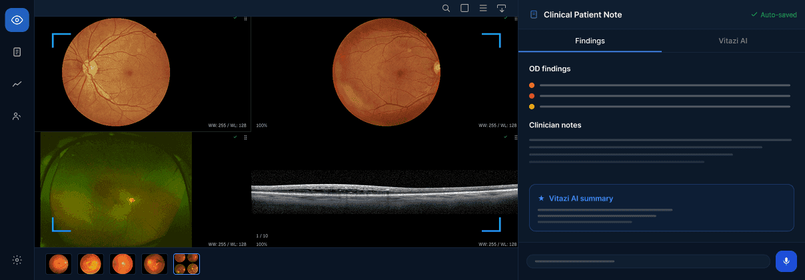Screen dimensions: 805x280
Task: Open the patients icon in sidebar
Action: pos(17,116)
